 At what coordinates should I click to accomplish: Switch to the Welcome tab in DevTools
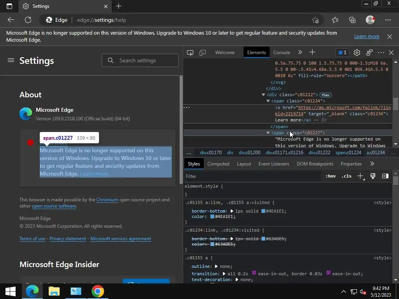pyautogui.click(x=225, y=53)
